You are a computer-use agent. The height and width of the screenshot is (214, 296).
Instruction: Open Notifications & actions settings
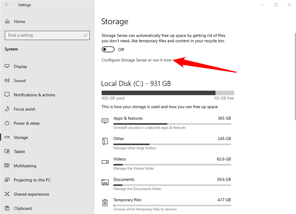coord(34,95)
